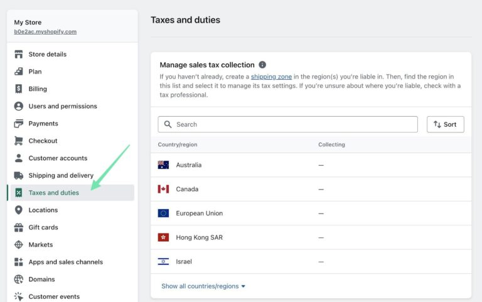The width and height of the screenshot is (482, 302).
Task: Click the Gift cards present icon
Action: pos(18,227)
